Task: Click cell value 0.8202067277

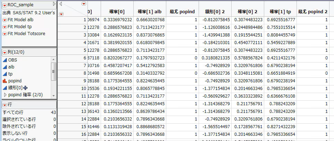Action: click(x=118, y=58)
